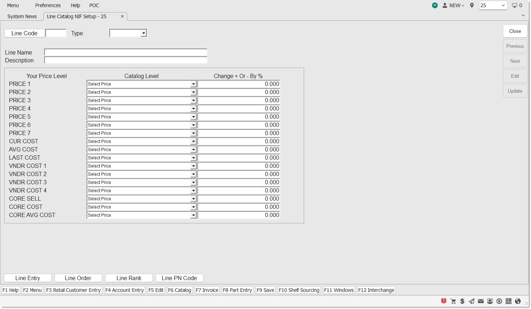Click the calculator icon in status bar

click(x=509, y=301)
